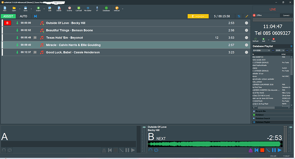The height and width of the screenshot is (159, 295).
Task: Open the Database Playlist browser tab
Action: (273, 122)
